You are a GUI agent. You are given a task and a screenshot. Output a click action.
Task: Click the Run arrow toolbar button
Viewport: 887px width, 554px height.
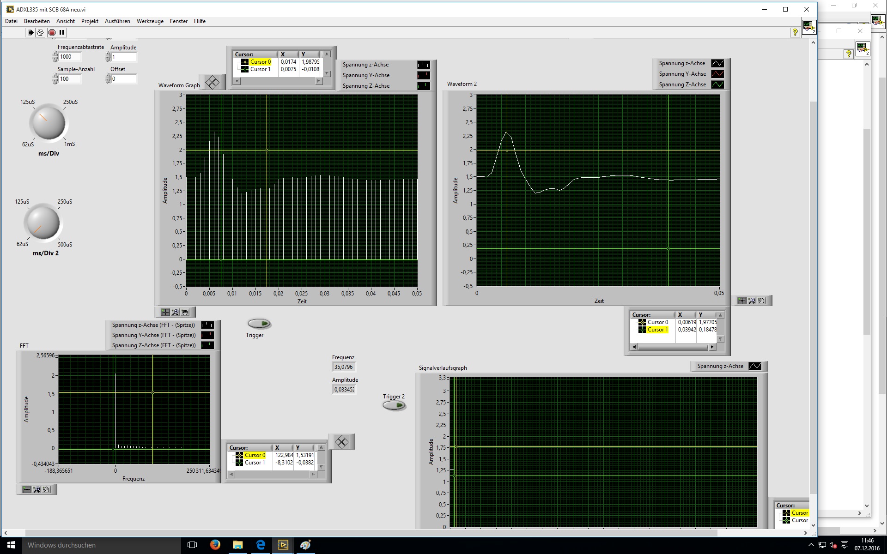(x=30, y=32)
